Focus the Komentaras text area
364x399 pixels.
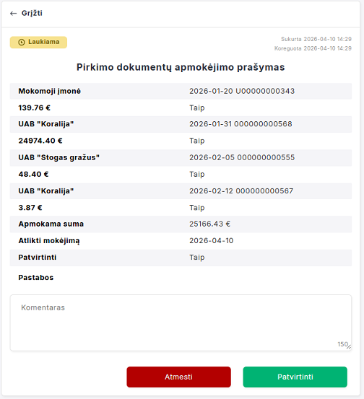click(x=181, y=323)
